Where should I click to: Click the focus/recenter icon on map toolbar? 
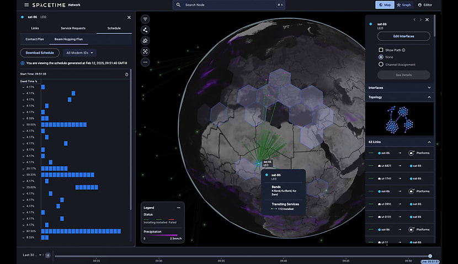click(145, 51)
